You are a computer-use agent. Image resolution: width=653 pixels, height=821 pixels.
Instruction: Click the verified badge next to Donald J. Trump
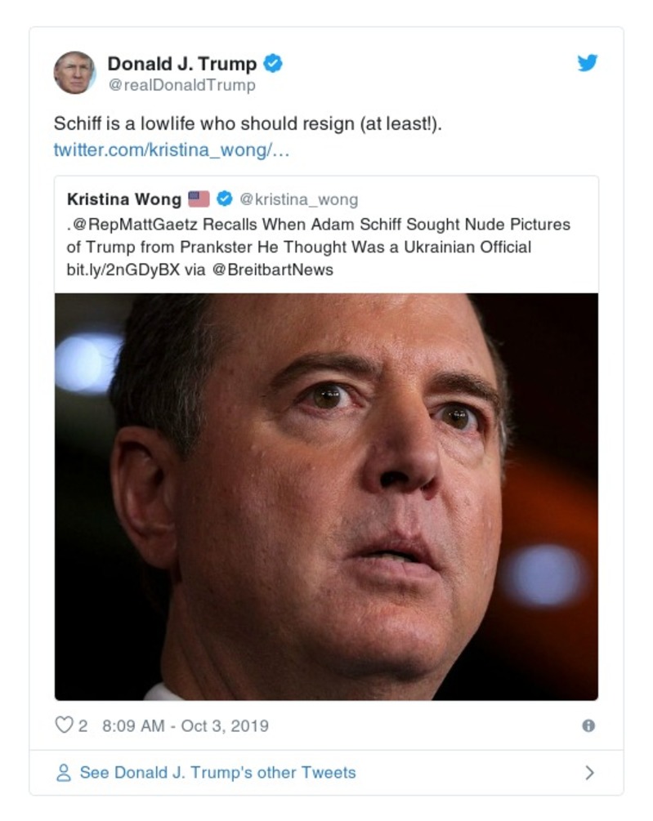275,61
